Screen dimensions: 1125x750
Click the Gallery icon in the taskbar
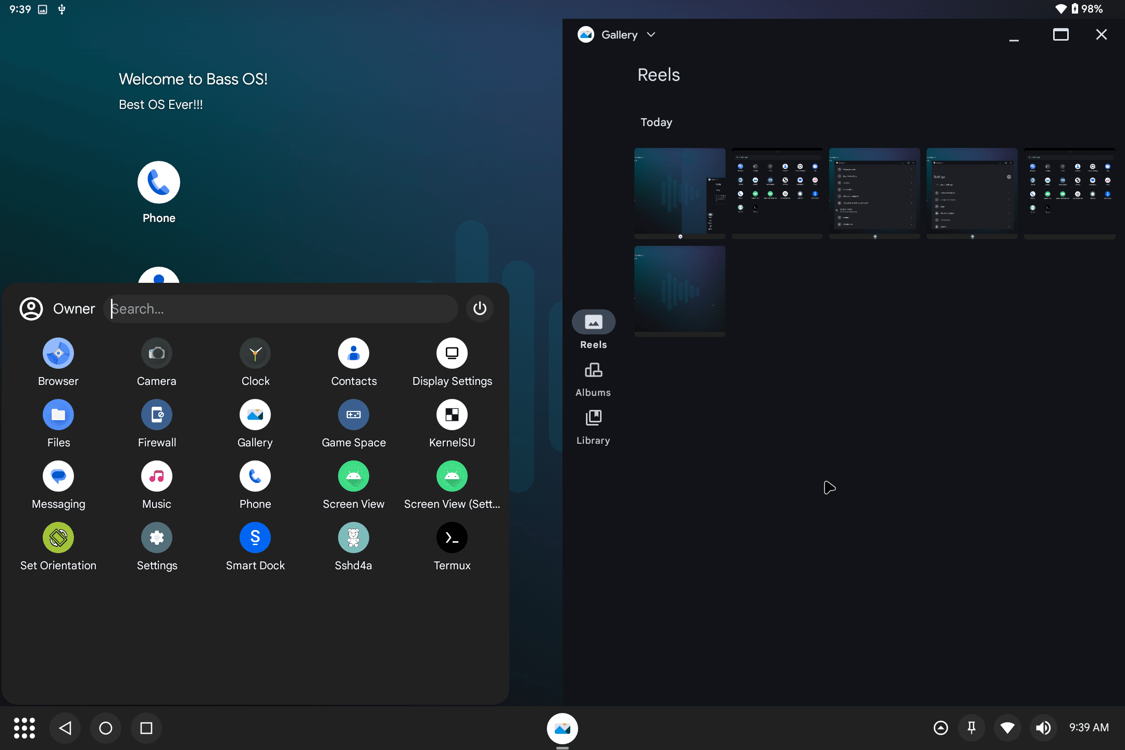562,728
